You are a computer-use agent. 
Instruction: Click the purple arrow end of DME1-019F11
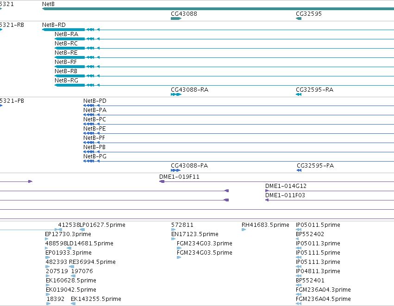[162, 181]
